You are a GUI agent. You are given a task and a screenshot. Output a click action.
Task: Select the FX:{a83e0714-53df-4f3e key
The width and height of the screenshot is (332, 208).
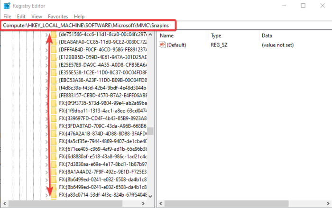click(103, 195)
